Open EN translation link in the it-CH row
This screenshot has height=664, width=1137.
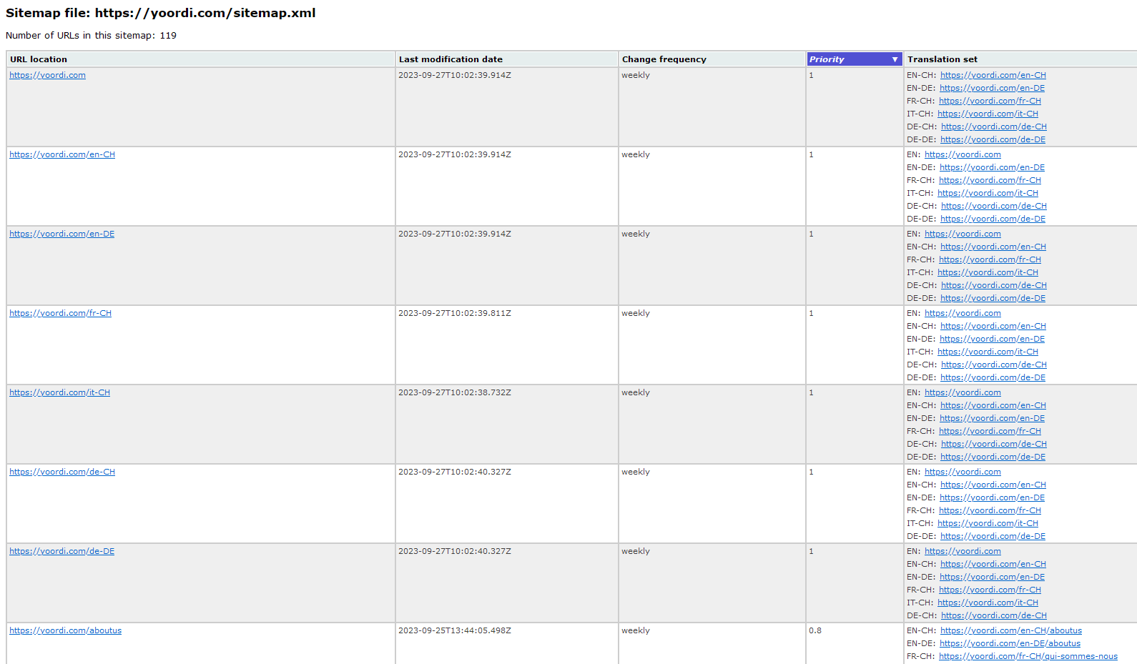963,392
